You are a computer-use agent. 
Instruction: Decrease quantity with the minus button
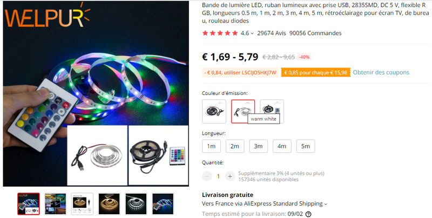pos(207,176)
